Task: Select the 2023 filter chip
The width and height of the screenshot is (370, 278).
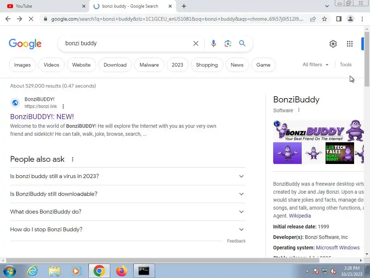Action: coord(177,65)
